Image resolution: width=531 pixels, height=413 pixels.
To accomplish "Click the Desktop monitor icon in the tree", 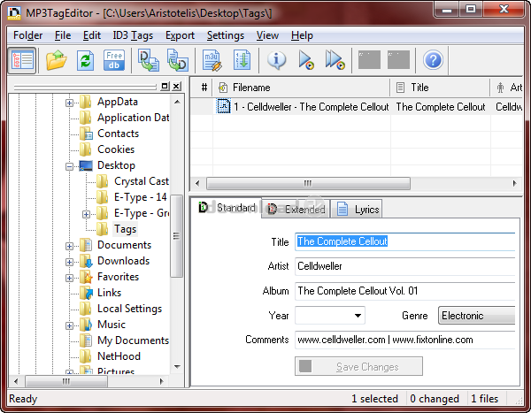I will click(86, 165).
